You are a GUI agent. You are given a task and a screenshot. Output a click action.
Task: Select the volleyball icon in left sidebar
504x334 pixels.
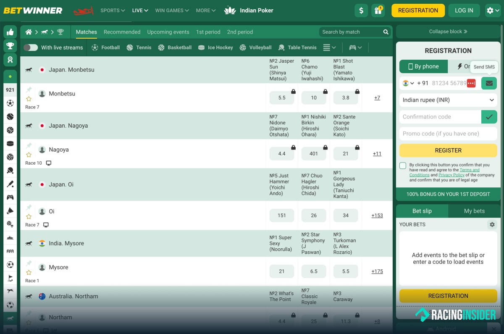(10, 157)
